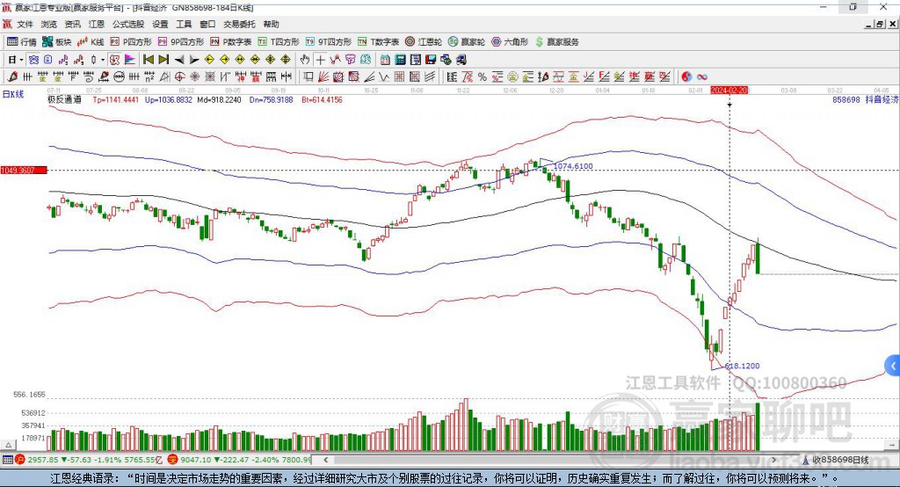Viewport: 900px width, 487px height.
Task: Open the 六角形 hexagon chart tool
Action: [x=510, y=42]
